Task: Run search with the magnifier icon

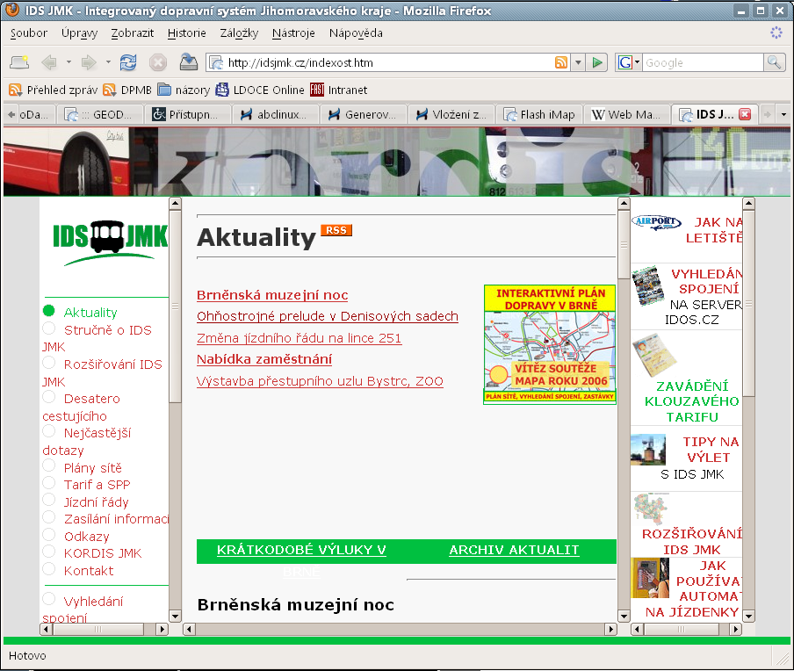Action: click(774, 62)
